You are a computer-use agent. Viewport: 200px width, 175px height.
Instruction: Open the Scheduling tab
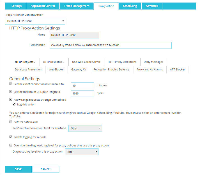tap(130, 6)
